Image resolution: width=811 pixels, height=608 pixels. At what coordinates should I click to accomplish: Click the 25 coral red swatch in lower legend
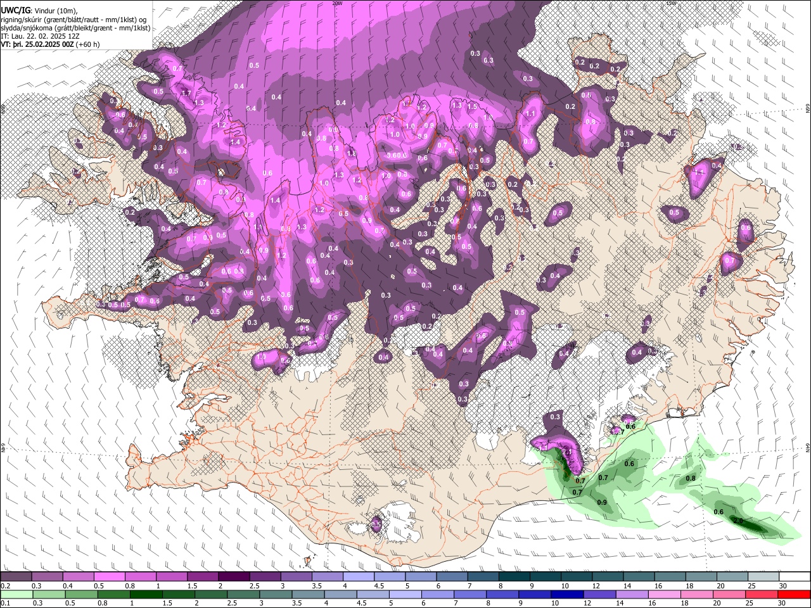(x=760, y=594)
